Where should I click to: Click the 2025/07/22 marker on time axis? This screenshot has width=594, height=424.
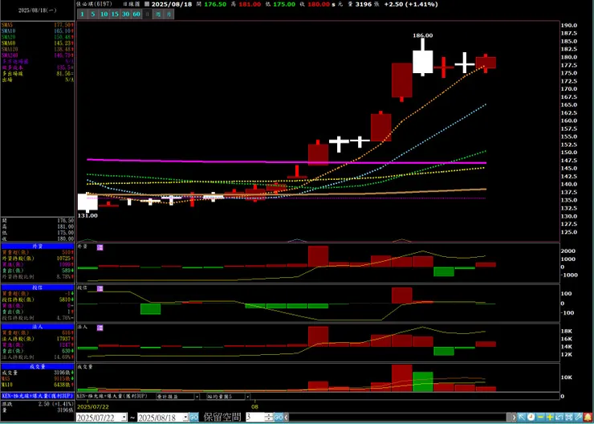click(93, 406)
